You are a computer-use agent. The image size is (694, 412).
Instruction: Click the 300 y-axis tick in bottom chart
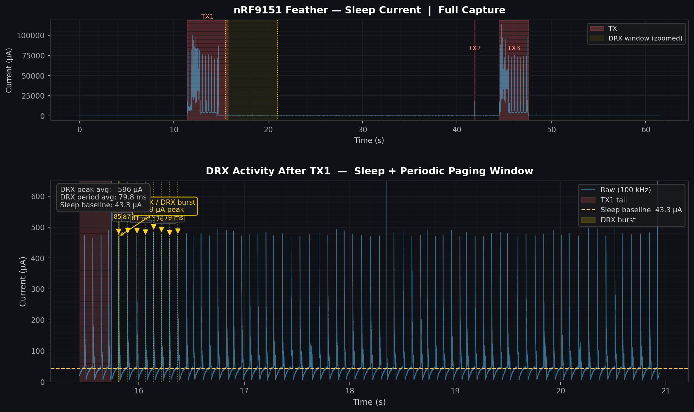point(38,289)
